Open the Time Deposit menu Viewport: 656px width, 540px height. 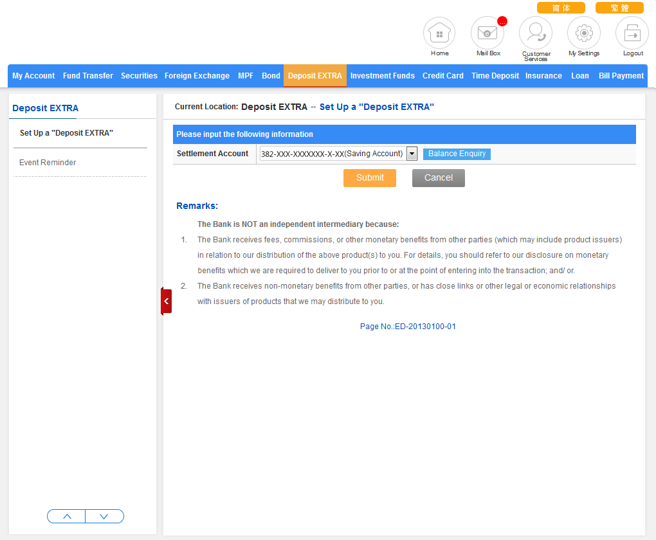[495, 76]
